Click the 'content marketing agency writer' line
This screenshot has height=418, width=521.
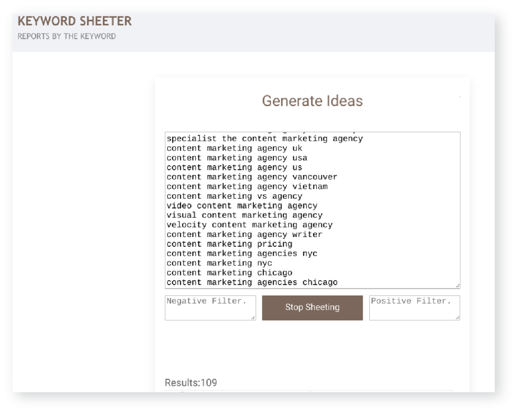point(244,234)
